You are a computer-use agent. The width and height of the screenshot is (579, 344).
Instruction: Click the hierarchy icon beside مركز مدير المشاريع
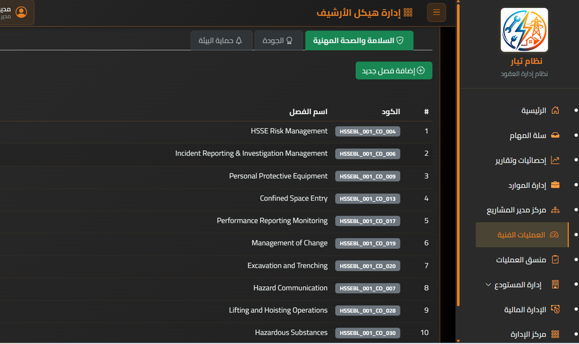[x=555, y=210]
